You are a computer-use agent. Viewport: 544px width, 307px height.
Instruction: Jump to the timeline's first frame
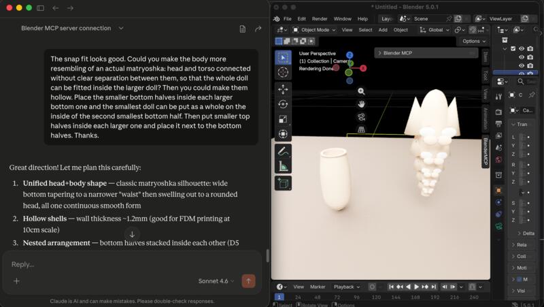pos(392,287)
